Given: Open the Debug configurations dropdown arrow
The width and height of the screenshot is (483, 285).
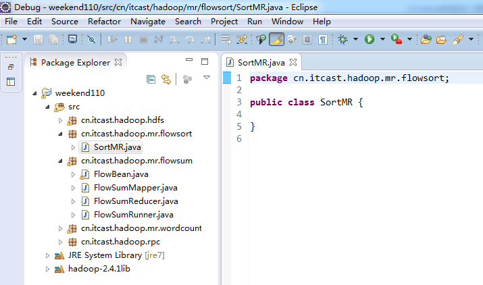Looking at the screenshot, I should [x=355, y=39].
